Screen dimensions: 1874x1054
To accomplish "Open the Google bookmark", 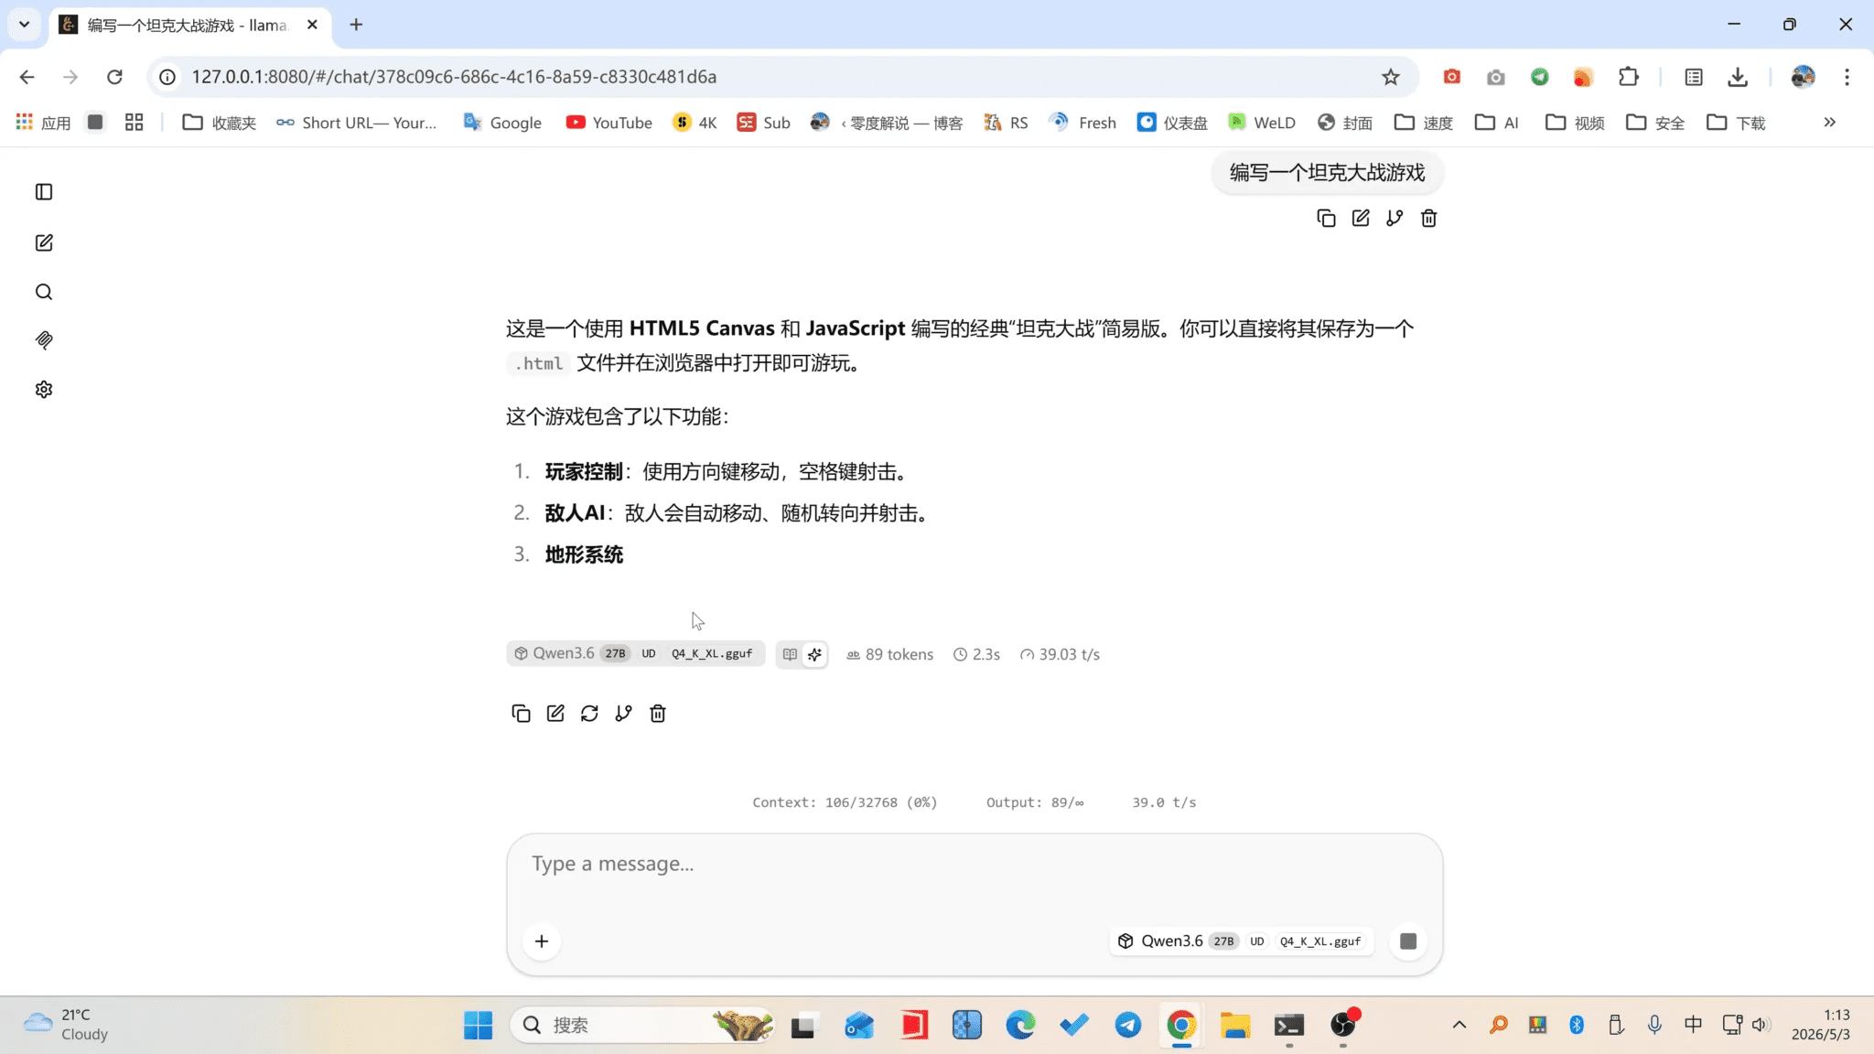I will click(502, 123).
